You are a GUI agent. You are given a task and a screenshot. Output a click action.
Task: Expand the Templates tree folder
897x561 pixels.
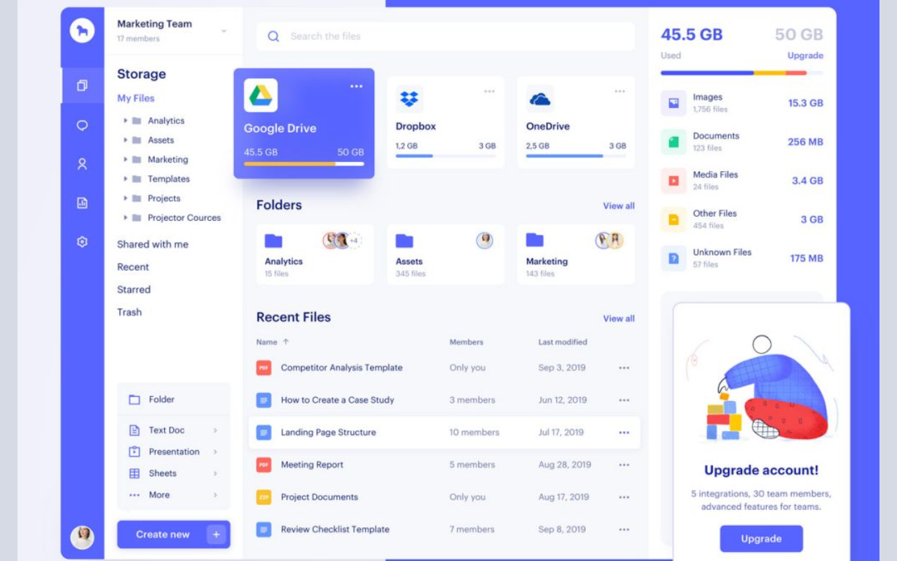[x=125, y=179]
